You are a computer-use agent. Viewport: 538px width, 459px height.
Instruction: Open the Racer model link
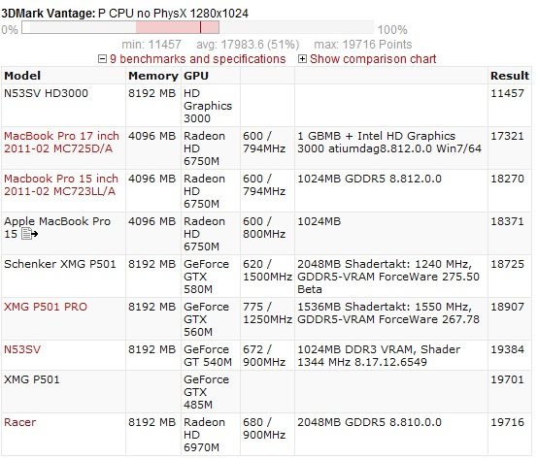[19, 422]
